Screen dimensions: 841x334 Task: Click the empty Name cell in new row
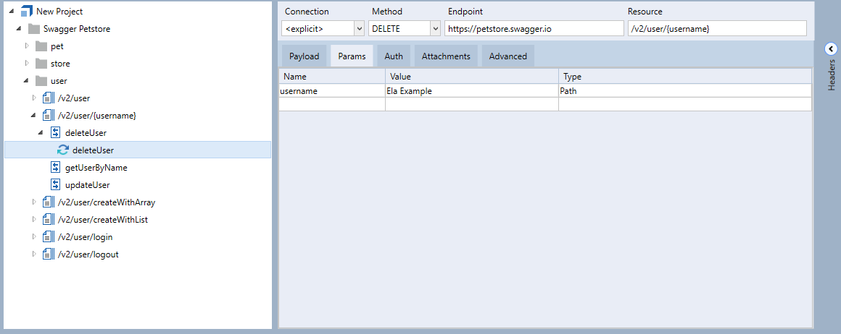pyautogui.click(x=332, y=104)
